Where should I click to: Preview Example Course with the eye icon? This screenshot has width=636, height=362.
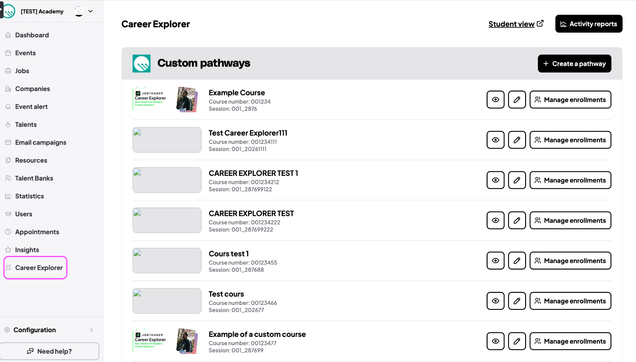[x=495, y=100]
